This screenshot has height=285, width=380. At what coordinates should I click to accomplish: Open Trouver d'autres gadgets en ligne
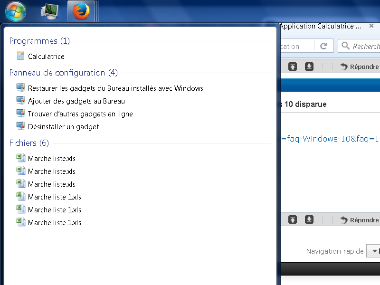(80, 114)
